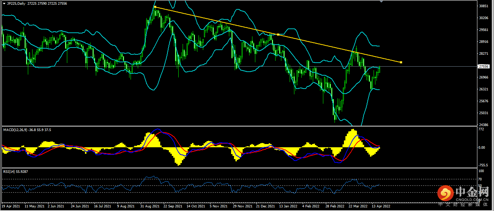The height and width of the screenshot is (211, 494).
Task: Click the 22 Mar 2022 date label
Action: tap(358, 207)
